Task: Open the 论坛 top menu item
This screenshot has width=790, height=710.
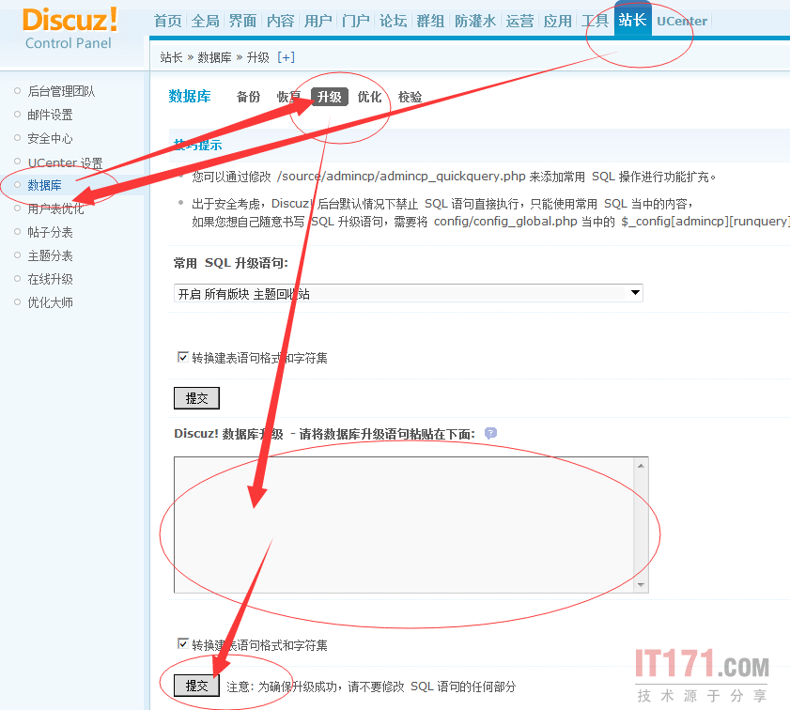Action: (x=391, y=21)
